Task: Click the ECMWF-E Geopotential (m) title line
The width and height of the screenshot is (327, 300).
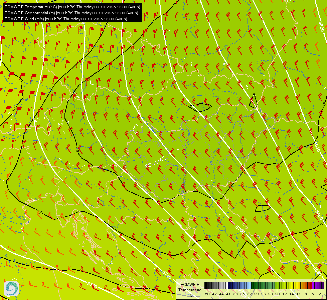Action: (71, 13)
